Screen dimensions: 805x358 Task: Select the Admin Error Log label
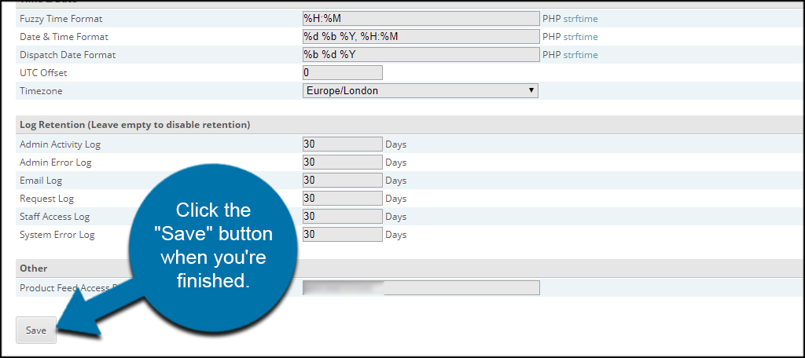[x=56, y=163]
